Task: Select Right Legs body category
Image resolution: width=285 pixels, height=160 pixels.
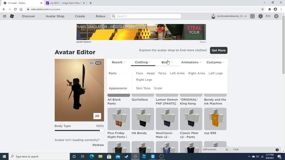Action: point(144,80)
